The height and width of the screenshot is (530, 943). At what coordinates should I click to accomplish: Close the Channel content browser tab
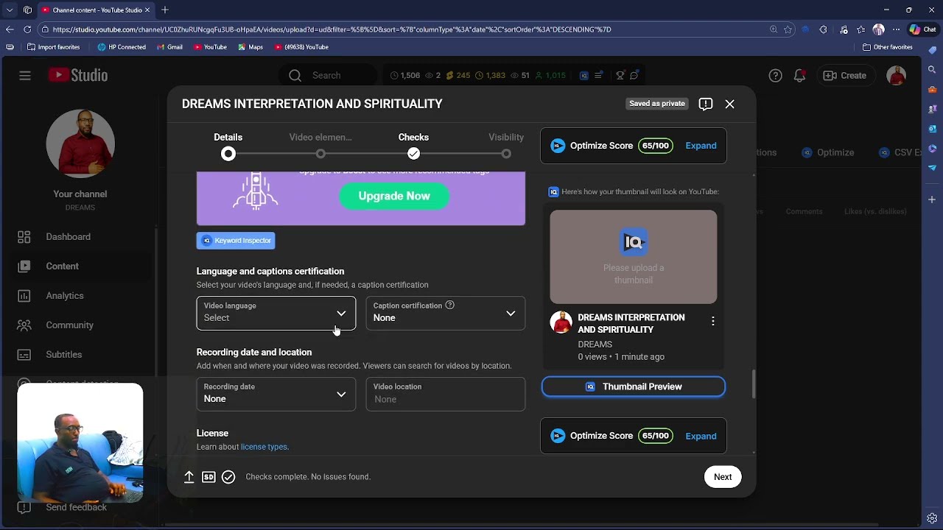147,10
